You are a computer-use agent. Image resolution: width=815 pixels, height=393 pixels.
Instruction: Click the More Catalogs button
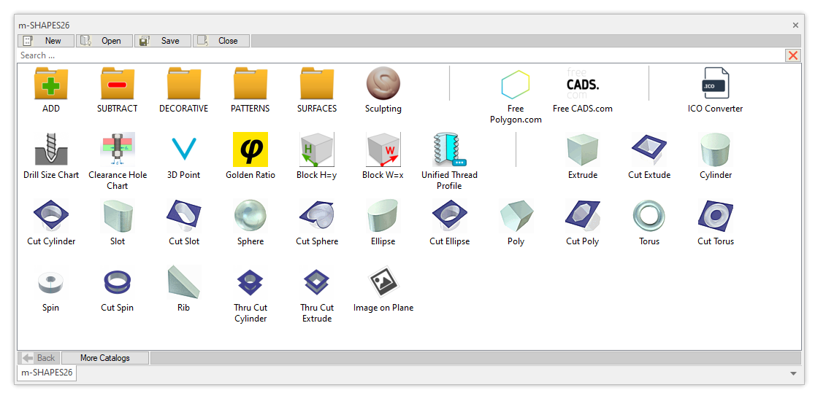pyautogui.click(x=105, y=358)
